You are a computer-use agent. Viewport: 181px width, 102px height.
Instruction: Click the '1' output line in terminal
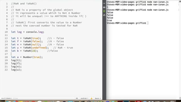tap(107, 7)
